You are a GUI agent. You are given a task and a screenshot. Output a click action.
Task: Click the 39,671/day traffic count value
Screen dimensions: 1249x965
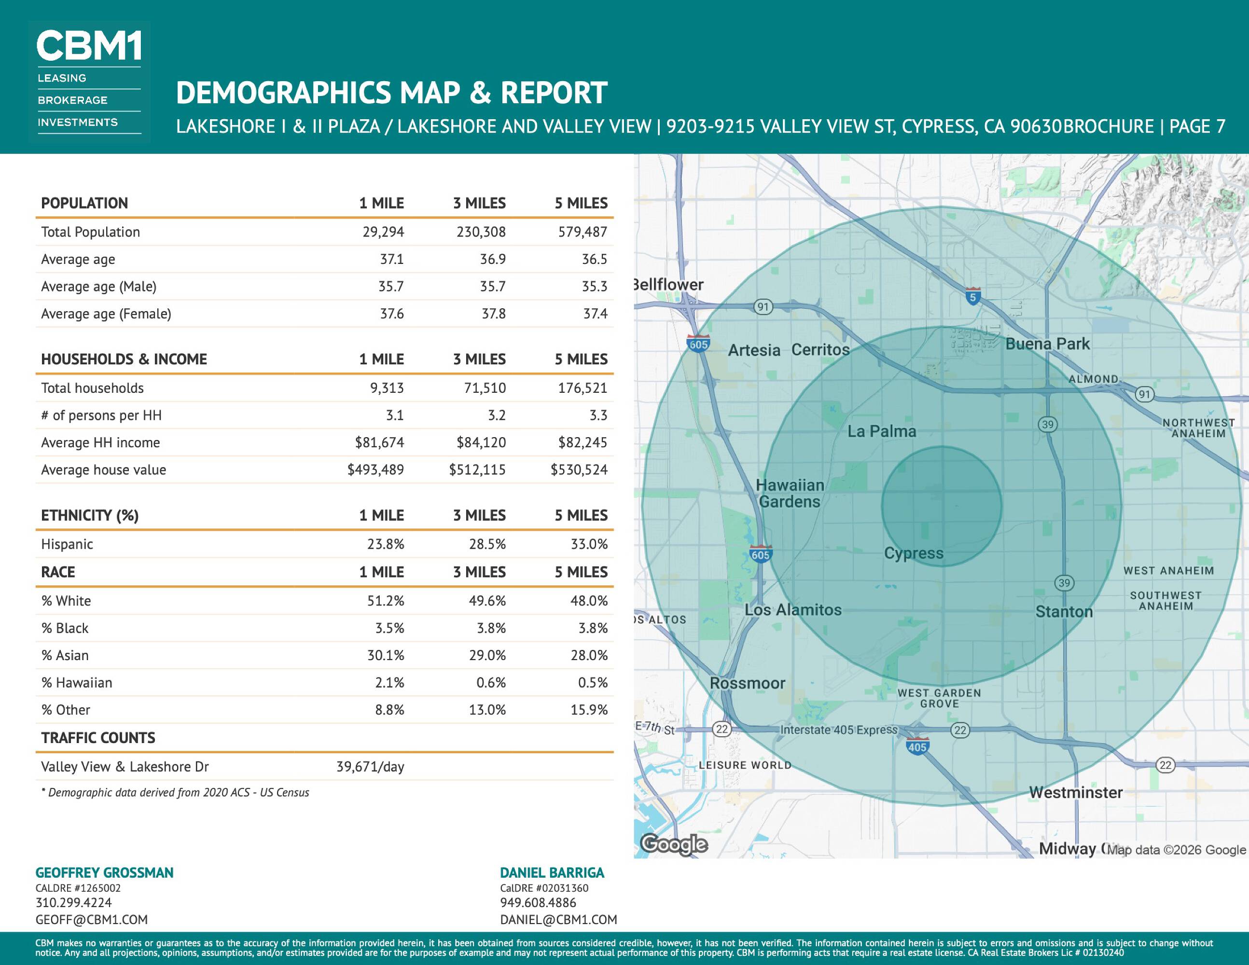(370, 767)
